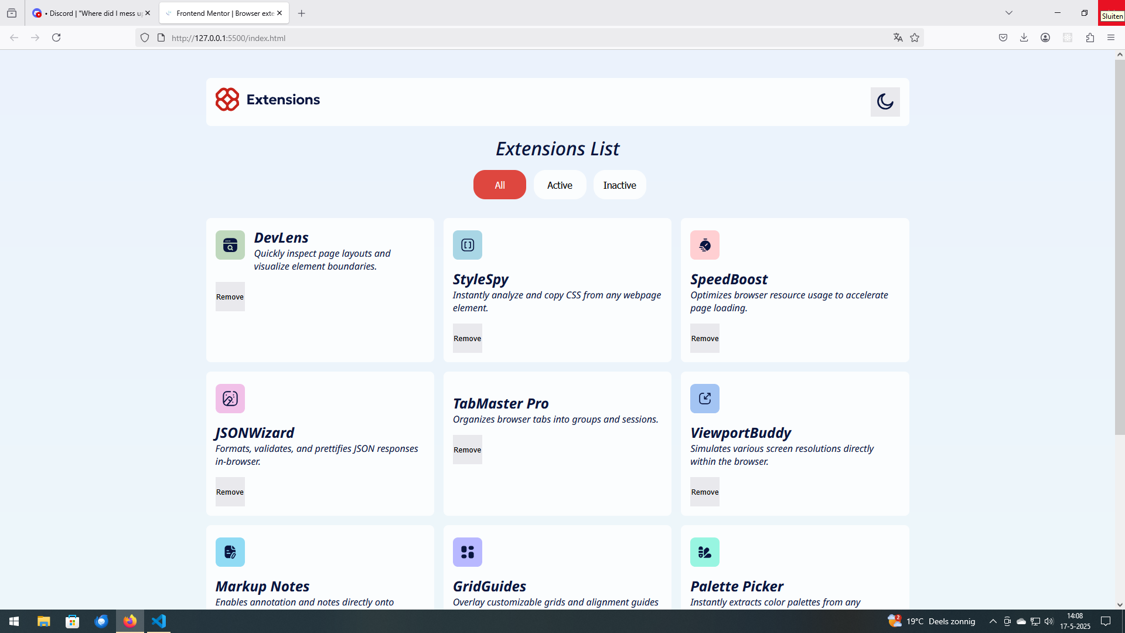Image resolution: width=1125 pixels, height=633 pixels.
Task: Click the ViewportBuddy extension icon
Action: click(704, 399)
